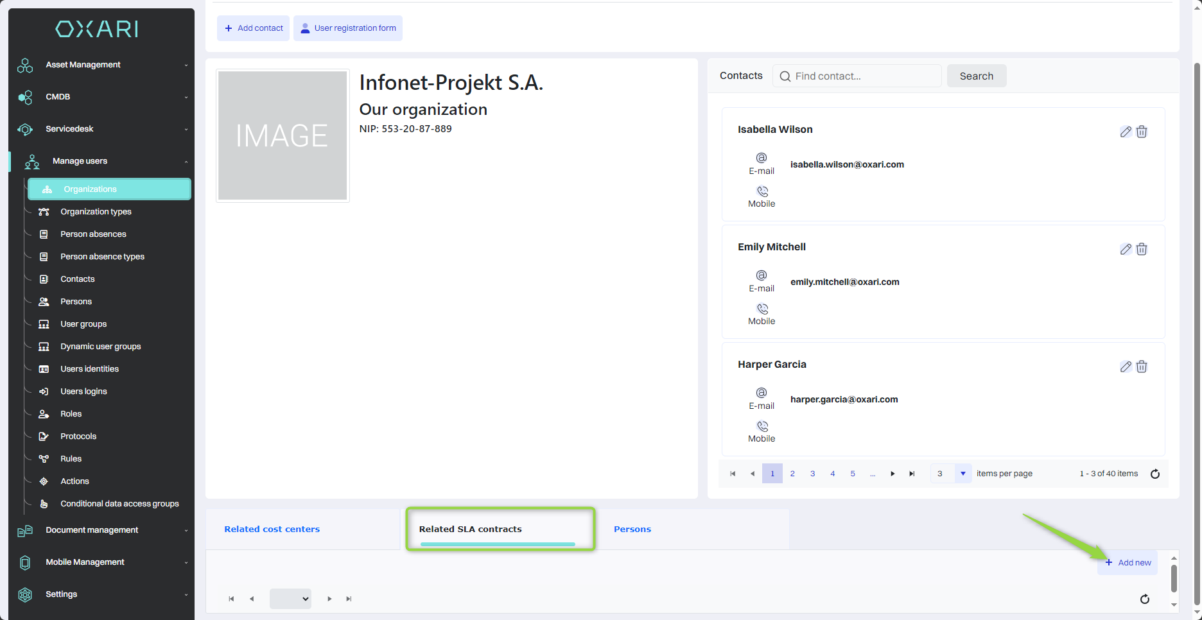The width and height of the screenshot is (1202, 620).
Task: Add new SLA contract
Action: coord(1128,563)
